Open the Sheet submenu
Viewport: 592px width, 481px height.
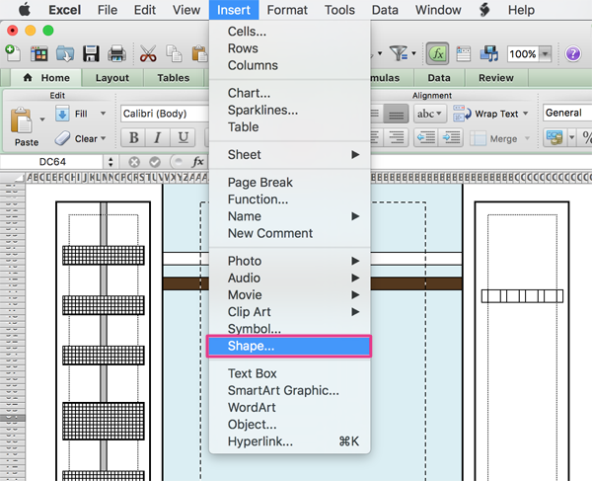point(289,154)
